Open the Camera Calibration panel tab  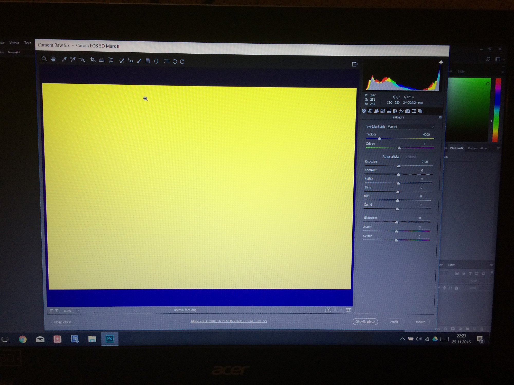[408, 111]
